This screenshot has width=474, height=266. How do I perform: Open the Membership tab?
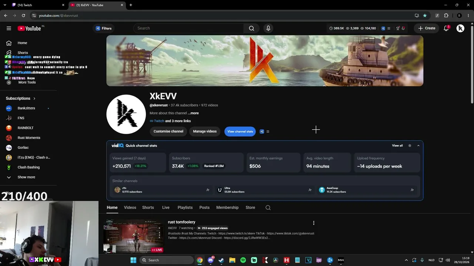(227, 208)
